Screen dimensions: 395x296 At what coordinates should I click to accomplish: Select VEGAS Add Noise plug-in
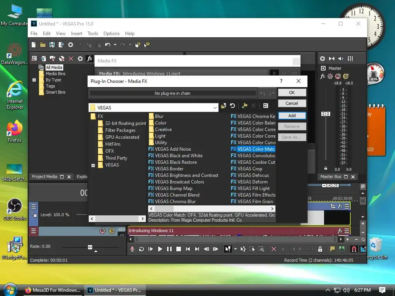point(173,149)
